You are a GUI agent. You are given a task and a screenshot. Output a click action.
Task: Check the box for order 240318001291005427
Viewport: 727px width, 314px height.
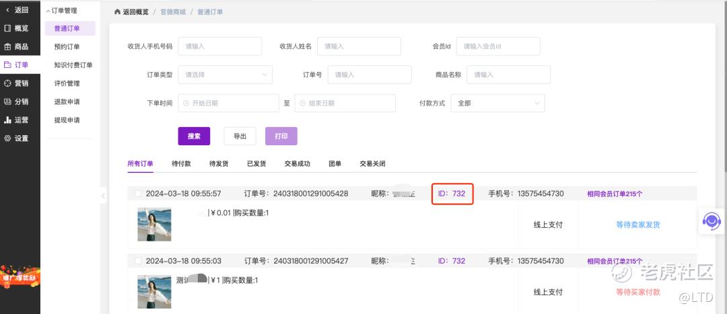(138, 261)
